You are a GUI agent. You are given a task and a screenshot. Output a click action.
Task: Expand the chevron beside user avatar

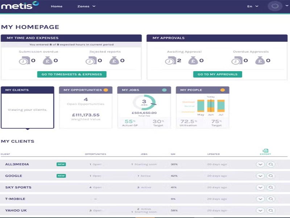287,5
